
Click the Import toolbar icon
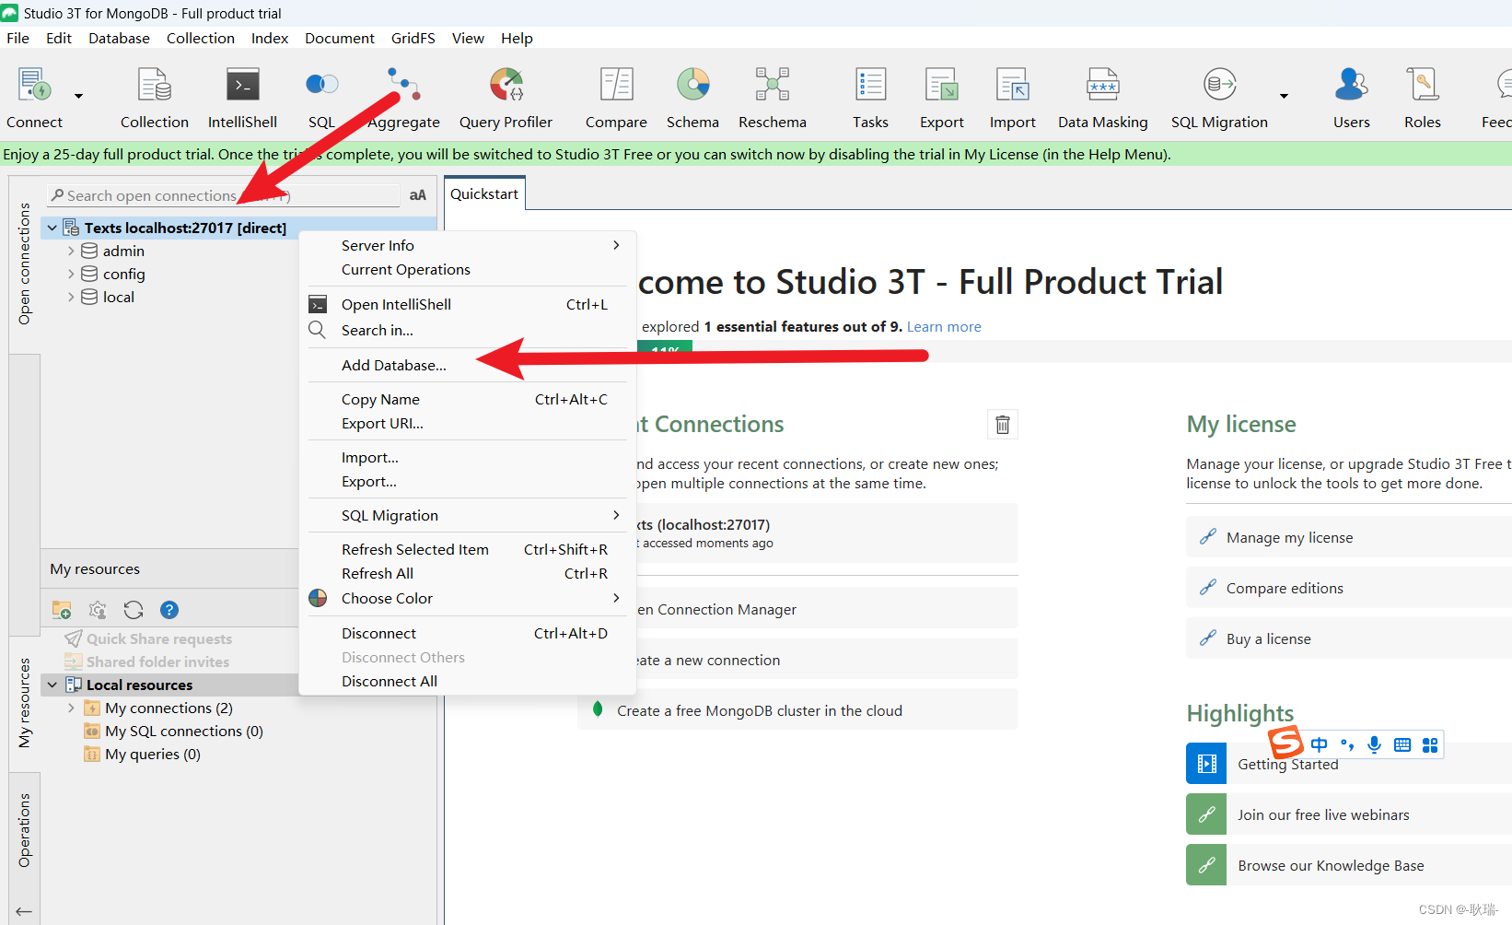point(1013,85)
